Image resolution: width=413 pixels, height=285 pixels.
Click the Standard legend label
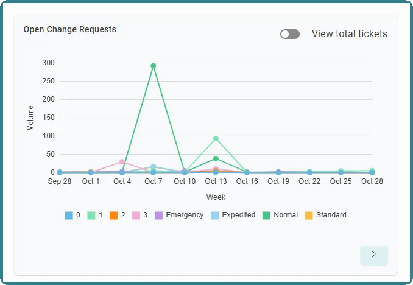pyautogui.click(x=331, y=215)
